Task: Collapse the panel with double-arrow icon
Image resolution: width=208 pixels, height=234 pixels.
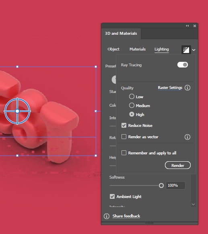Action: 187,26
